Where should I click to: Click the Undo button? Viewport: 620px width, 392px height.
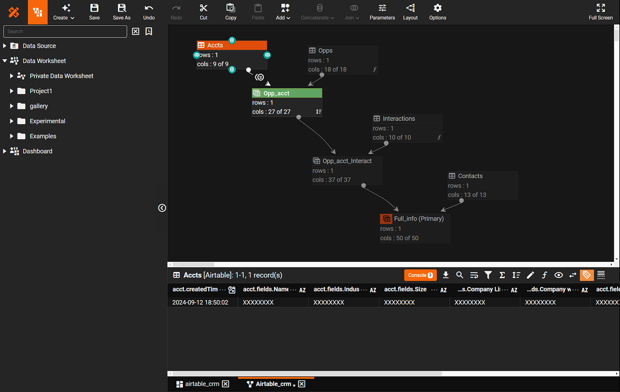click(149, 11)
